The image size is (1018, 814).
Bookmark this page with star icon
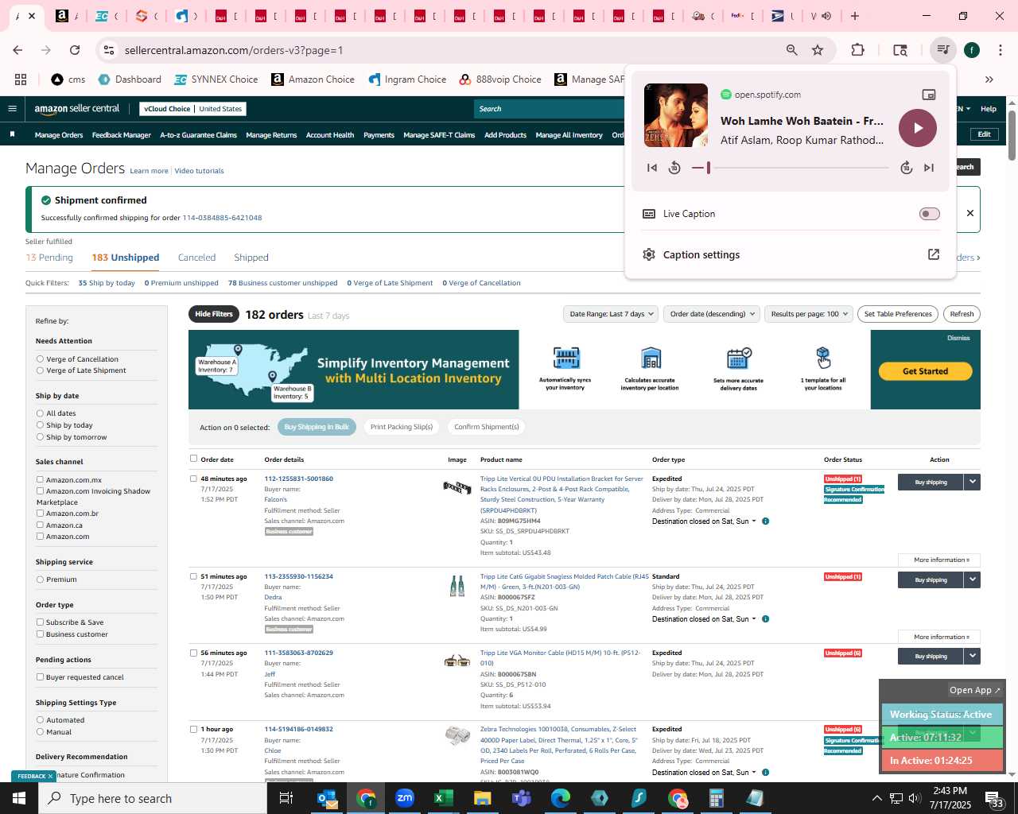click(x=818, y=50)
